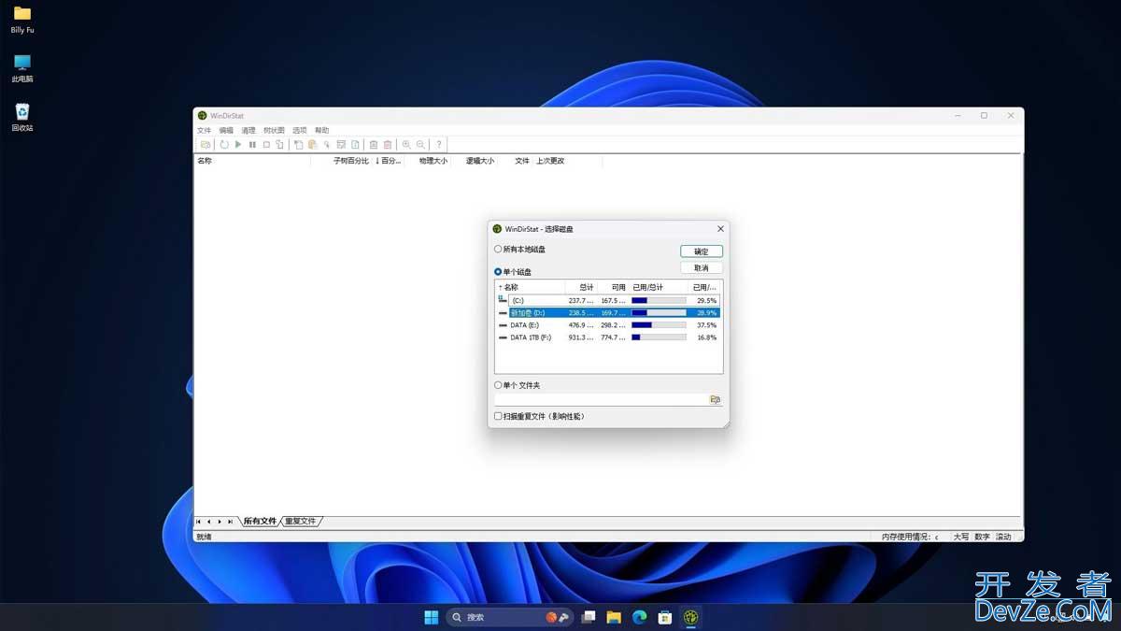Image resolution: width=1121 pixels, height=631 pixels.
Task: Click the circular refresh all toolbar icon
Action: click(x=224, y=145)
